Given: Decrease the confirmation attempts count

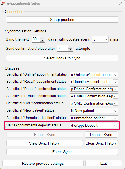Looking at the screenshot, I should pyautogui.click(x=70, y=49).
